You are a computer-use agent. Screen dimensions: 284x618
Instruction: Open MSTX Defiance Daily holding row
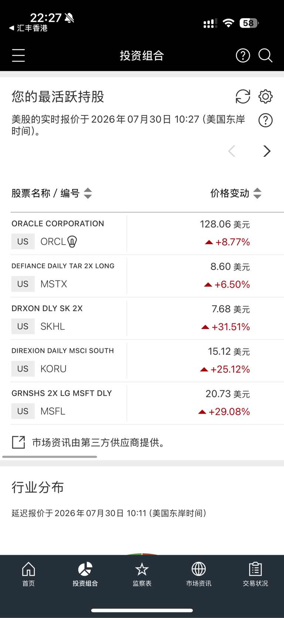pyautogui.click(x=148, y=276)
